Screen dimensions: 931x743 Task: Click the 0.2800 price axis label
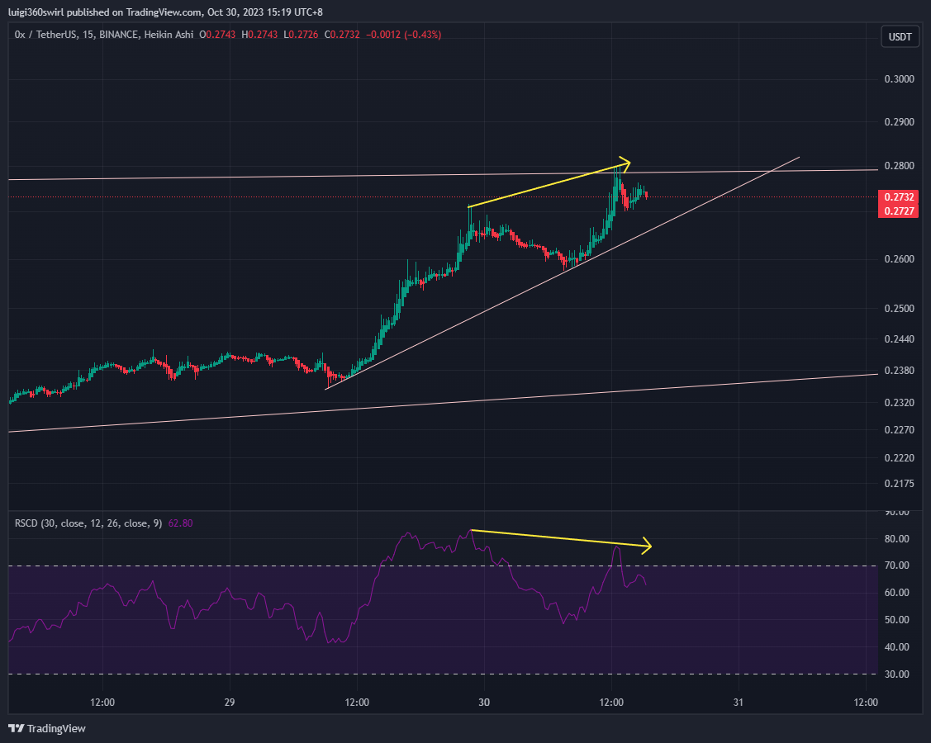[899, 166]
